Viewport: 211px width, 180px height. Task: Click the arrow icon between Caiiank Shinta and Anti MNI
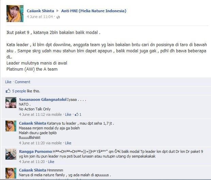point(58,11)
